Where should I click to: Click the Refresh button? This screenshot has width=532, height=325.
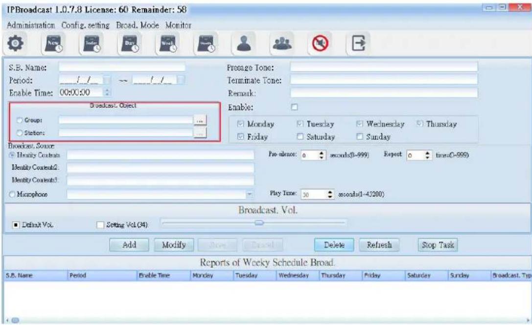(x=379, y=245)
